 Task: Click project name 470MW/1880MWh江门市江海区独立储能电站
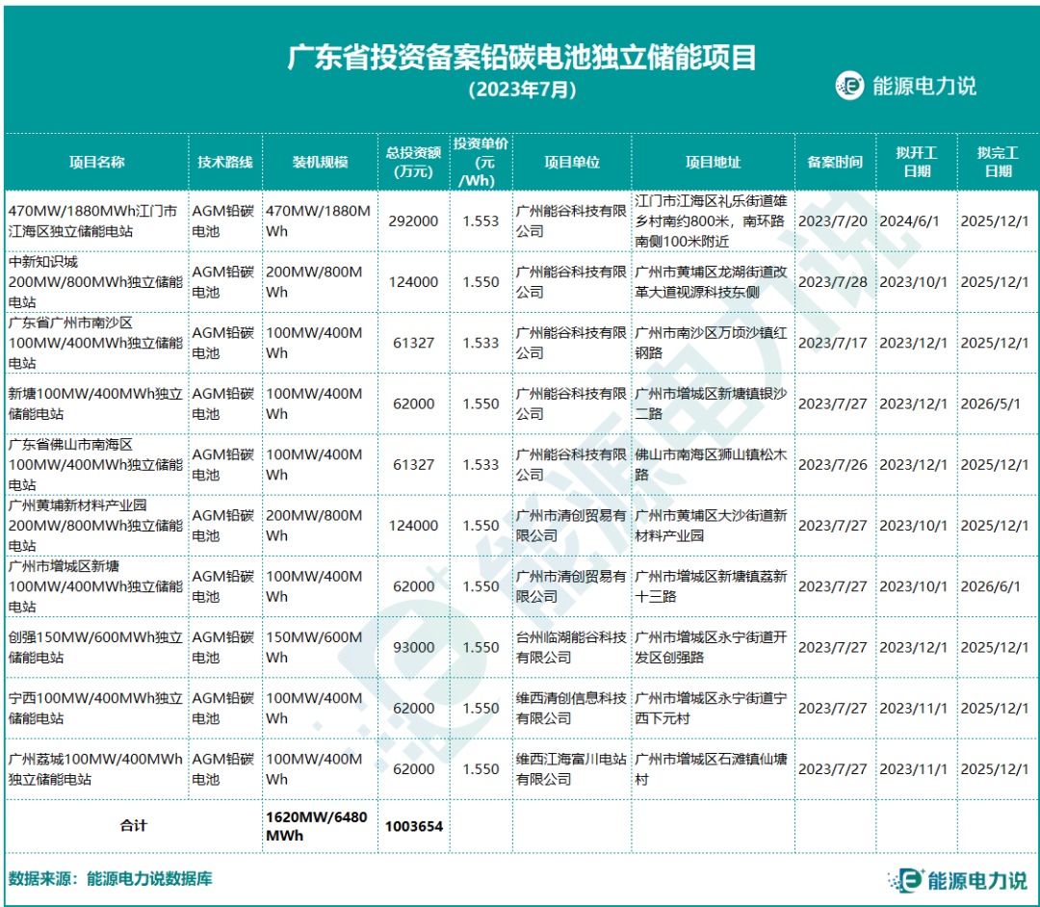(x=92, y=221)
